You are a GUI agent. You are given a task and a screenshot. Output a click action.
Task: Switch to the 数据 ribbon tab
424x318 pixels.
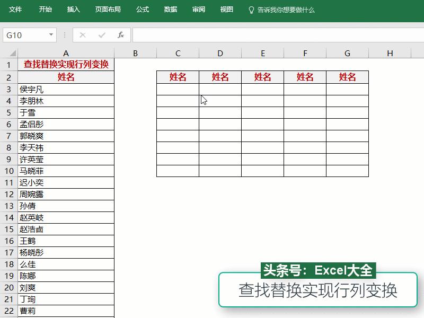pos(170,9)
